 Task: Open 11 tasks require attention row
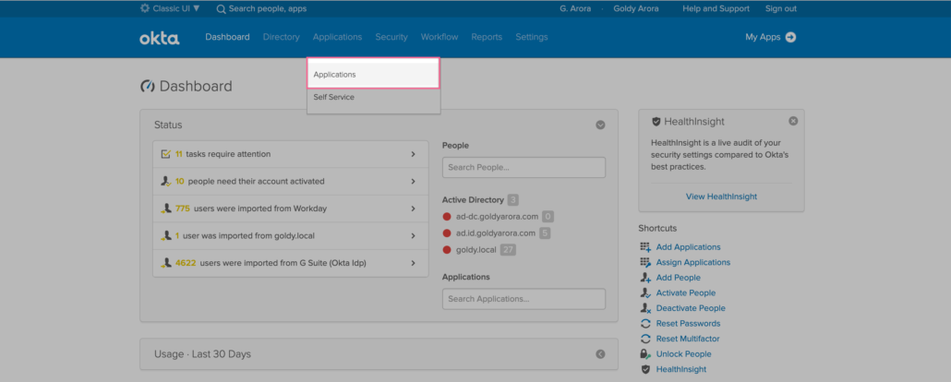(291, 154)
